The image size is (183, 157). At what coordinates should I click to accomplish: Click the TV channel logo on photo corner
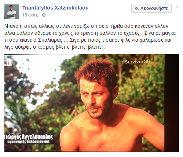(x=8, y=63)
